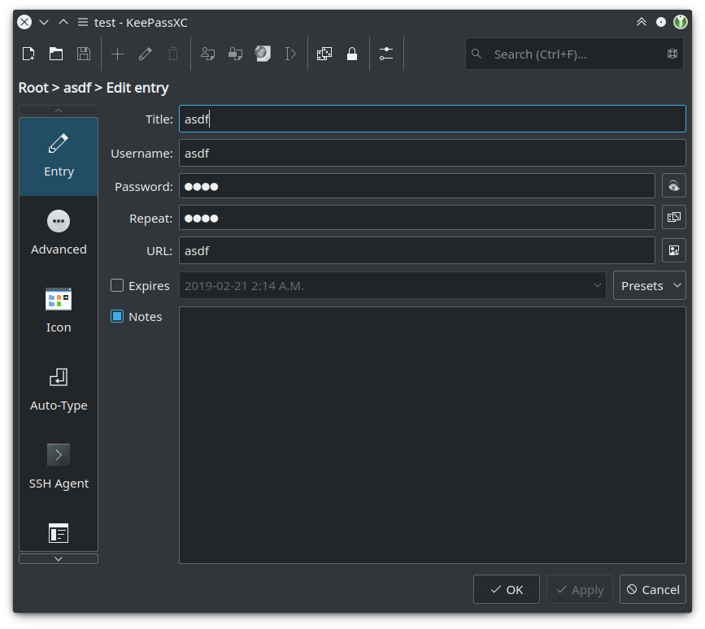This screenshot has height=629, width=705.
Task: Open the Icon section
Action: tap(59, 311)
